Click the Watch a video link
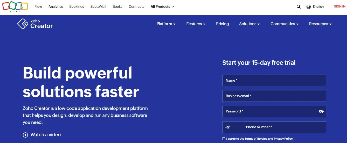The height and width of the screenshot is (143, 347). click(x=46, y=135)
